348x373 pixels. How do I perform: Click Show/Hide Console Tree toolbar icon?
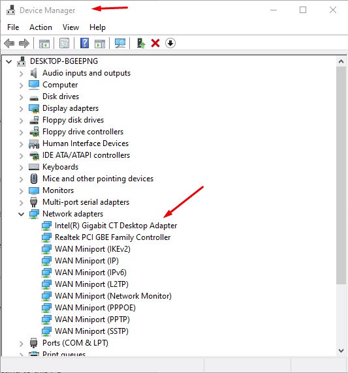coord(44,43)
